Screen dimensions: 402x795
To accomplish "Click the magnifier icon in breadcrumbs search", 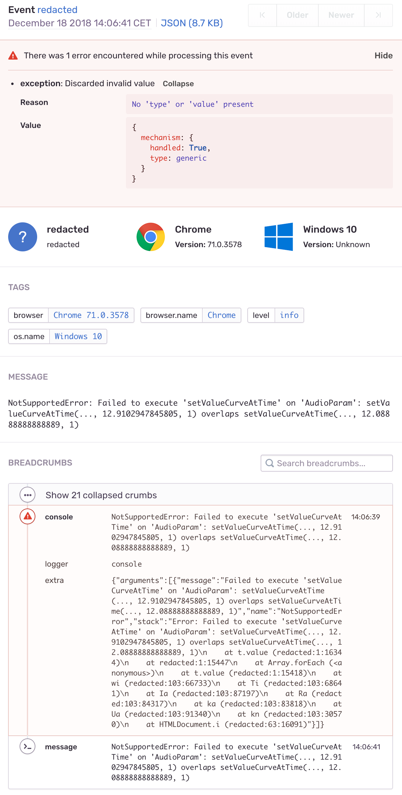I will tap(270, 463).
